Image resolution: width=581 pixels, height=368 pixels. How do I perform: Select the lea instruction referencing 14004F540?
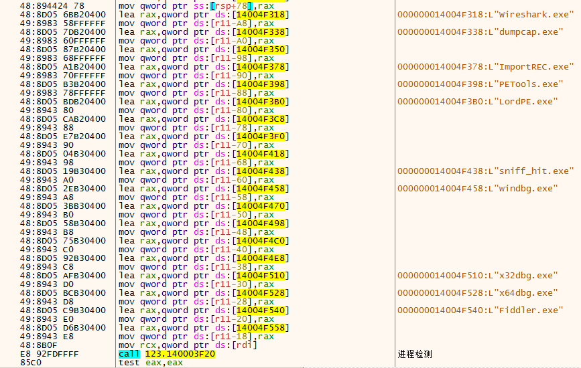204,310
